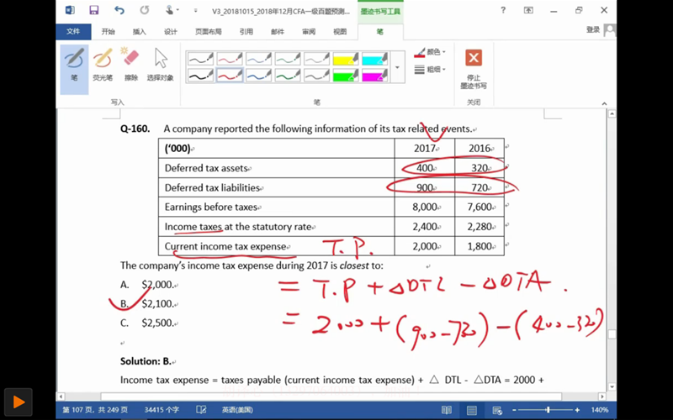This screenshot has width=673, height=420.
Task: Switch to the 设计 tab
Action: coord(171,32)
